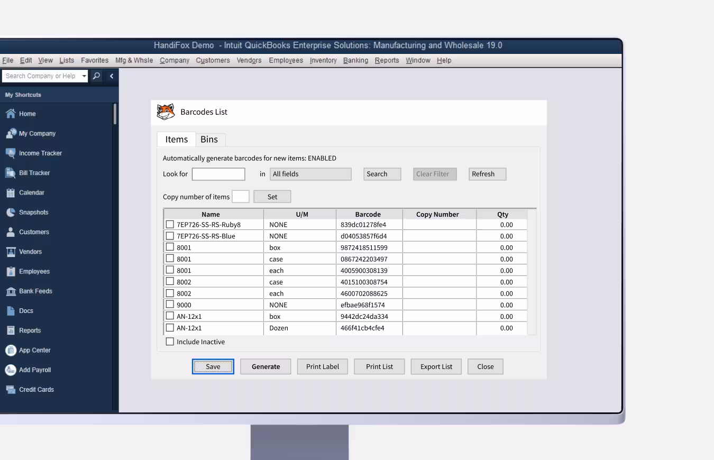Screen dimensions: 714x460
Task: Click the Search Company or Help field
Action: click(41, 76)
